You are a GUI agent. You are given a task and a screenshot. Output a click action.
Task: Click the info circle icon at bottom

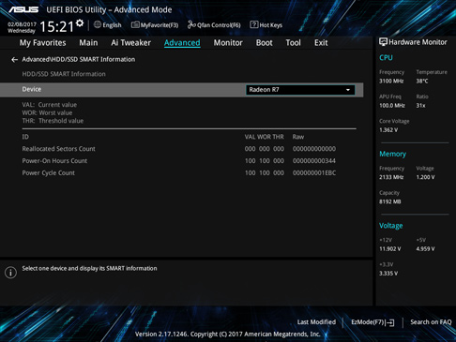[10, 273]
